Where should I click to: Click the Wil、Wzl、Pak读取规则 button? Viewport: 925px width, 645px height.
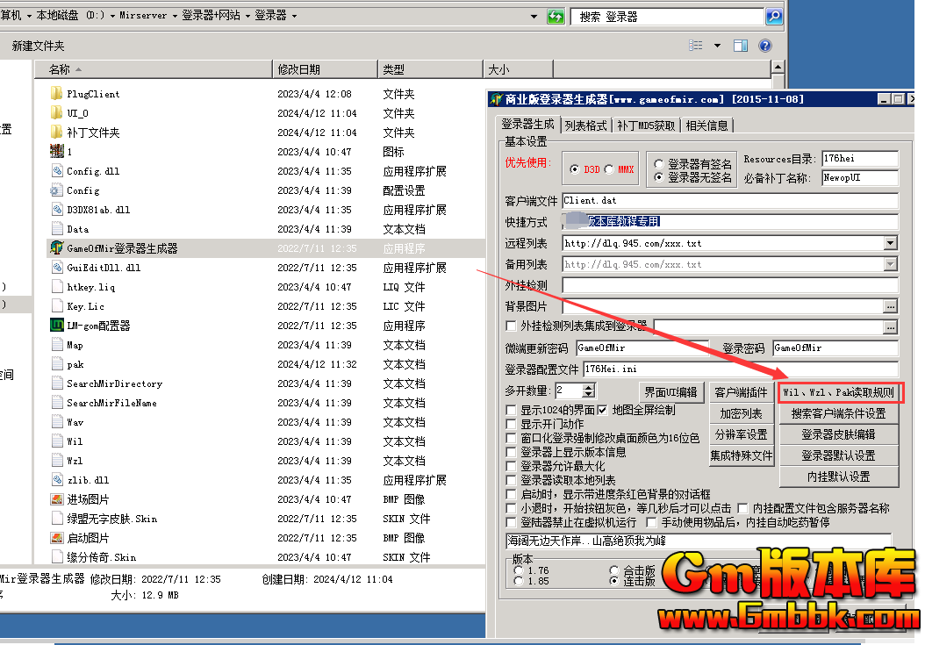(x=840, y=392)
